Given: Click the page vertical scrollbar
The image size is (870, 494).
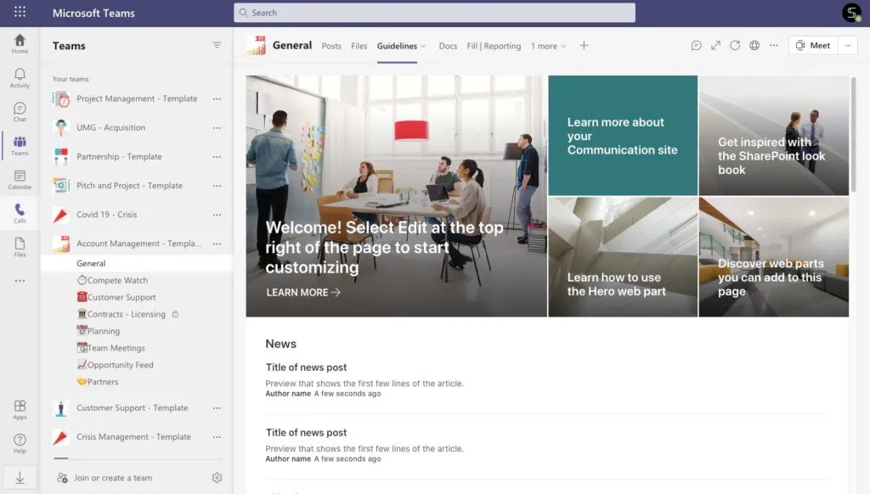Looking at the screenshot, I should pos(853,136).
